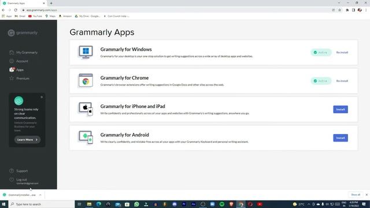The image size is (370, 208).
Task: Click the iPhone and iPad Apple icon
Action: click(86, 109)
